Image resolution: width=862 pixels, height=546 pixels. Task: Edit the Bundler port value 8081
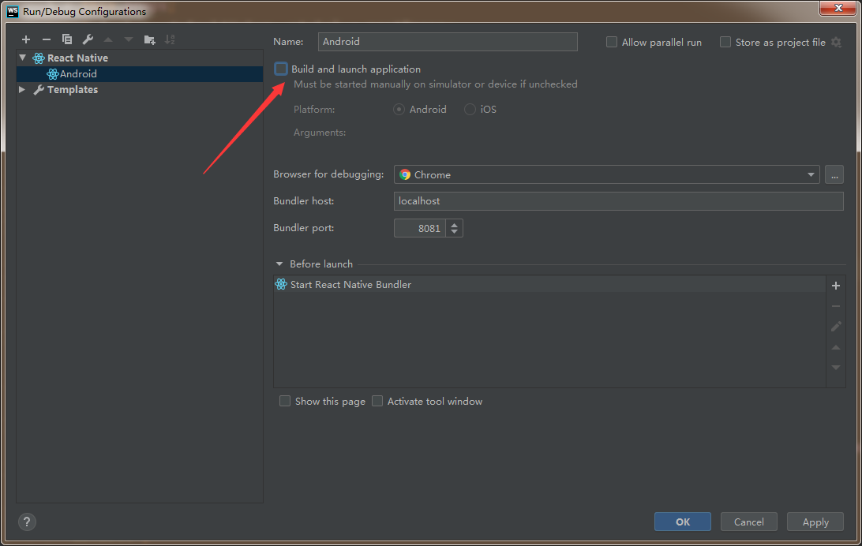tap(420, 228)
